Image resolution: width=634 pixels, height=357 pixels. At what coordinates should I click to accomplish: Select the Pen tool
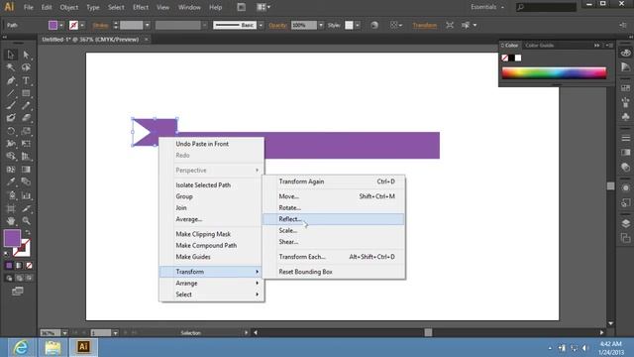point(11,80)
